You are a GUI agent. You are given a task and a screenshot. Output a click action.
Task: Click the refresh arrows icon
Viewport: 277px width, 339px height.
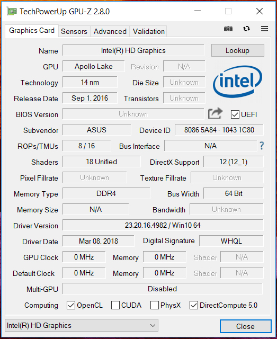(x=246, y=29)
